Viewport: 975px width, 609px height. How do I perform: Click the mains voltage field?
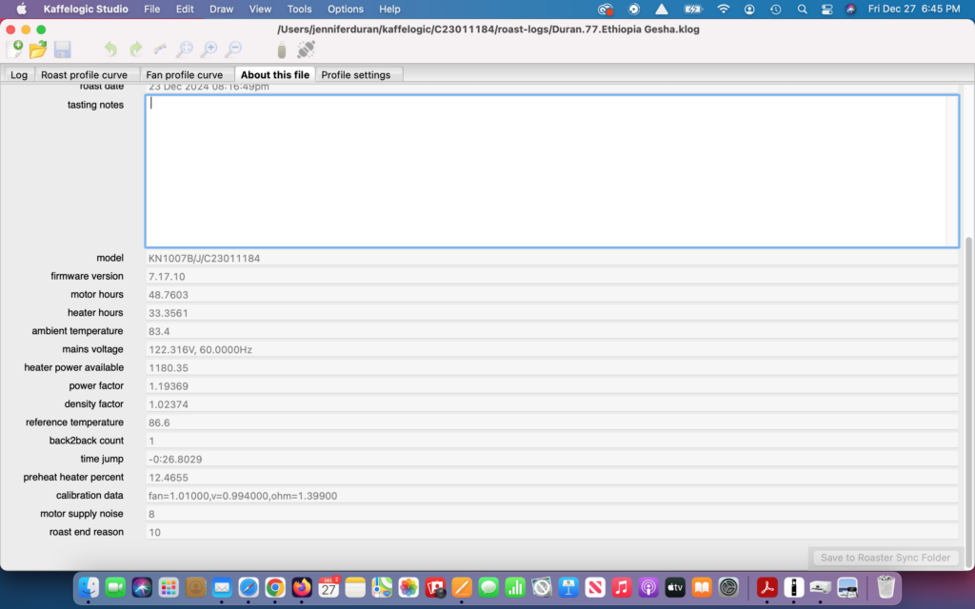point(551,350)
